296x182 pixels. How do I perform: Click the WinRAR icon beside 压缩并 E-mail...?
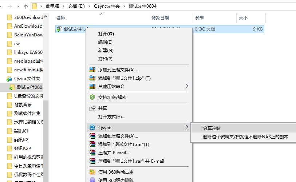pos(92,153)
